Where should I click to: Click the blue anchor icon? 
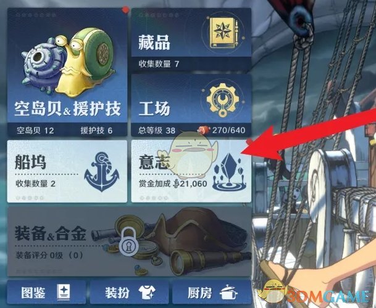[x=102, y=172]
